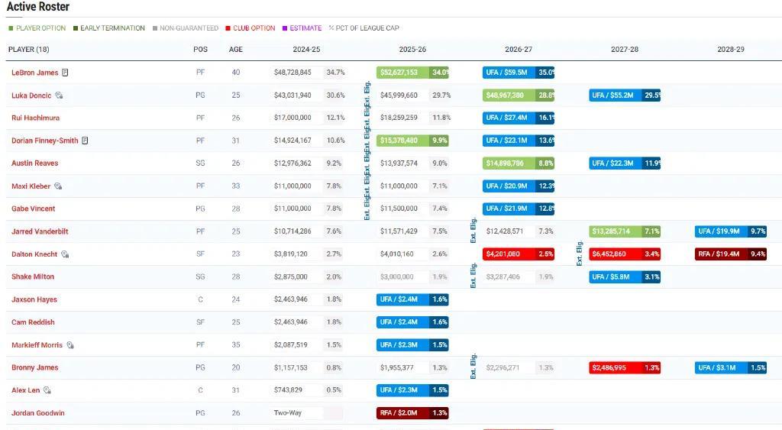Open Maxi Kleber player link

tap(31, 186)
